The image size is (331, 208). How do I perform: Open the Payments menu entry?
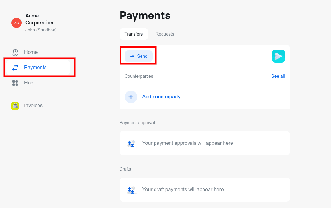[35, 67]
